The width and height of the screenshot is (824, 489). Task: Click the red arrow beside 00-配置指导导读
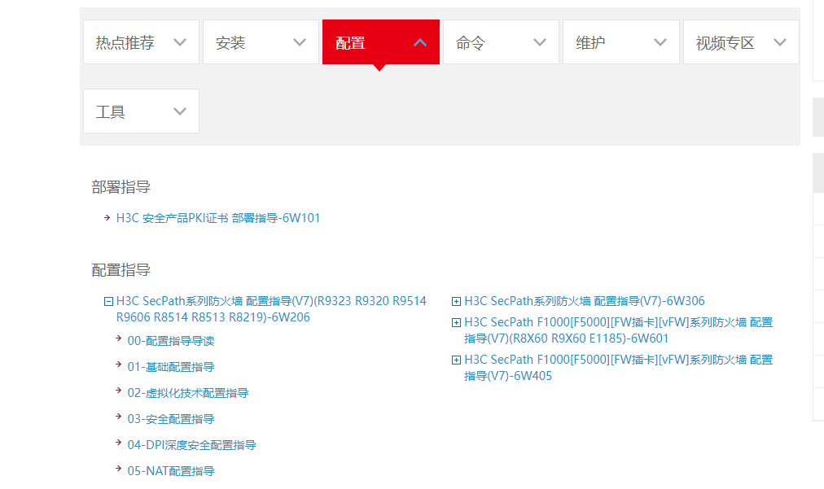pos(119,338)
